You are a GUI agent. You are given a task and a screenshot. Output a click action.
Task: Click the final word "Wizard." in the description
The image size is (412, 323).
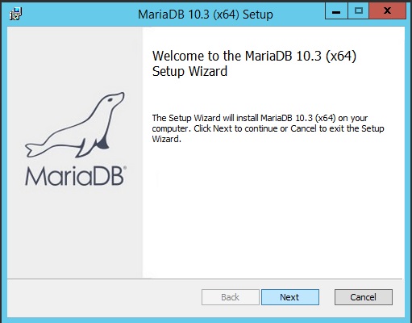point(167,139)
